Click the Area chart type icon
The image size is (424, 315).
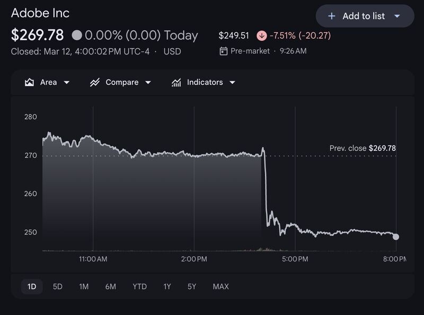pos(29,82)
